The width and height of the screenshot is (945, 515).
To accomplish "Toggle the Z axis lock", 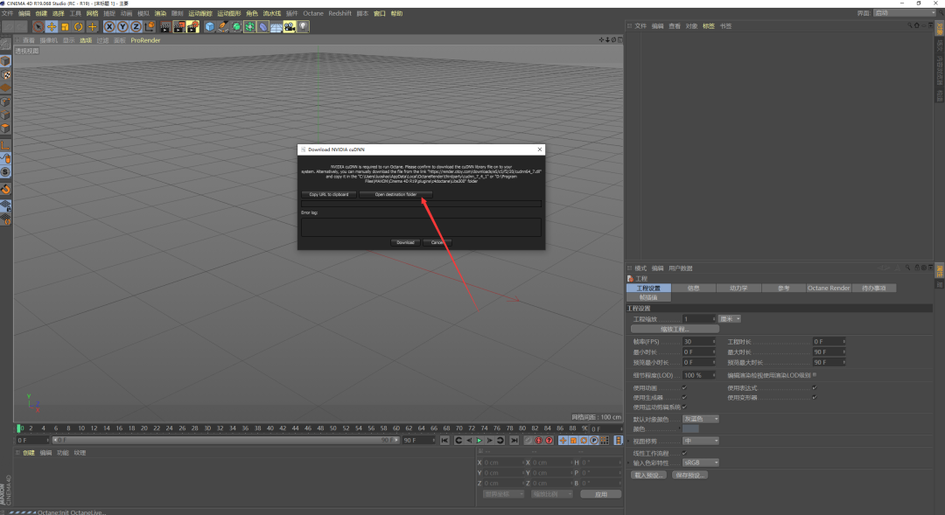I will (136, 26).
